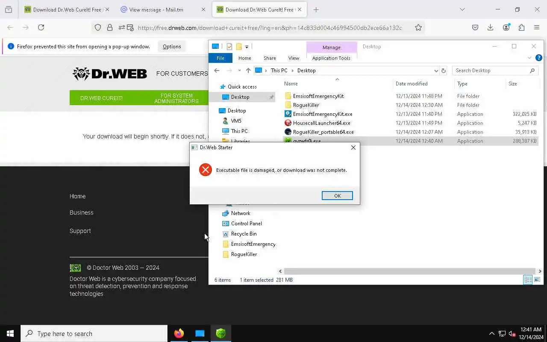Open the Firefox Extensions icon
This screenshot has height=342, width=547.
521,27
